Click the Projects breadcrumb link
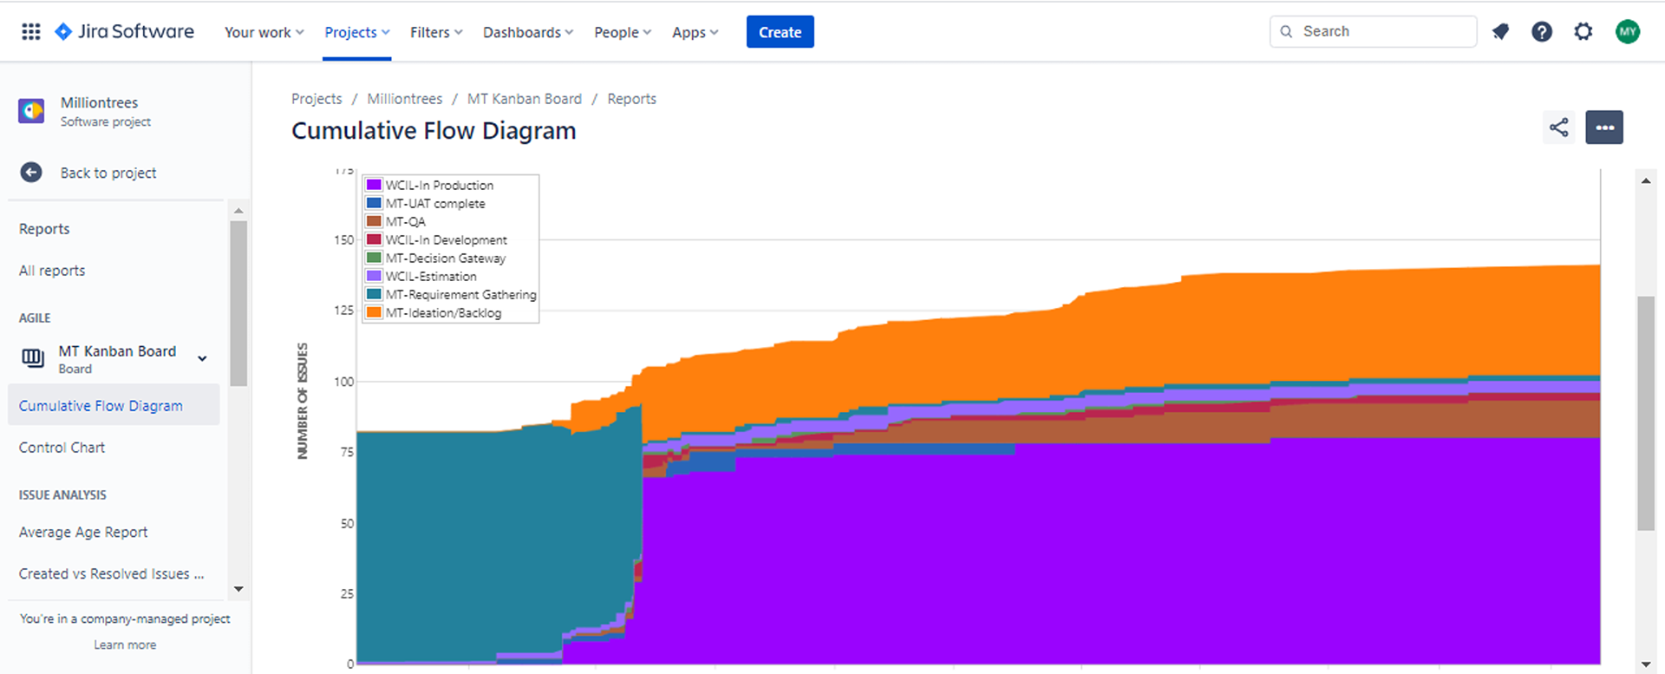Screen dimensions: 1665x674 coord(317,99)
